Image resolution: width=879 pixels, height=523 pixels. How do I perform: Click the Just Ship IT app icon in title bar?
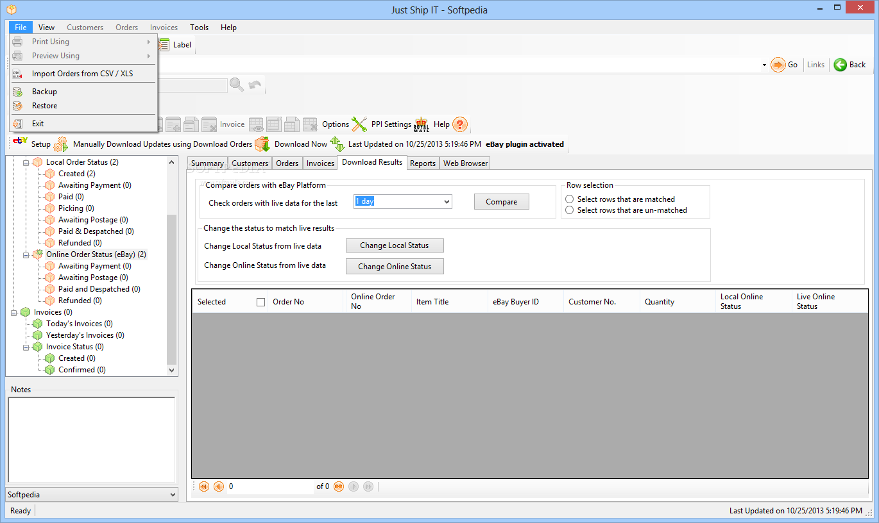click(x=11, y=10)
